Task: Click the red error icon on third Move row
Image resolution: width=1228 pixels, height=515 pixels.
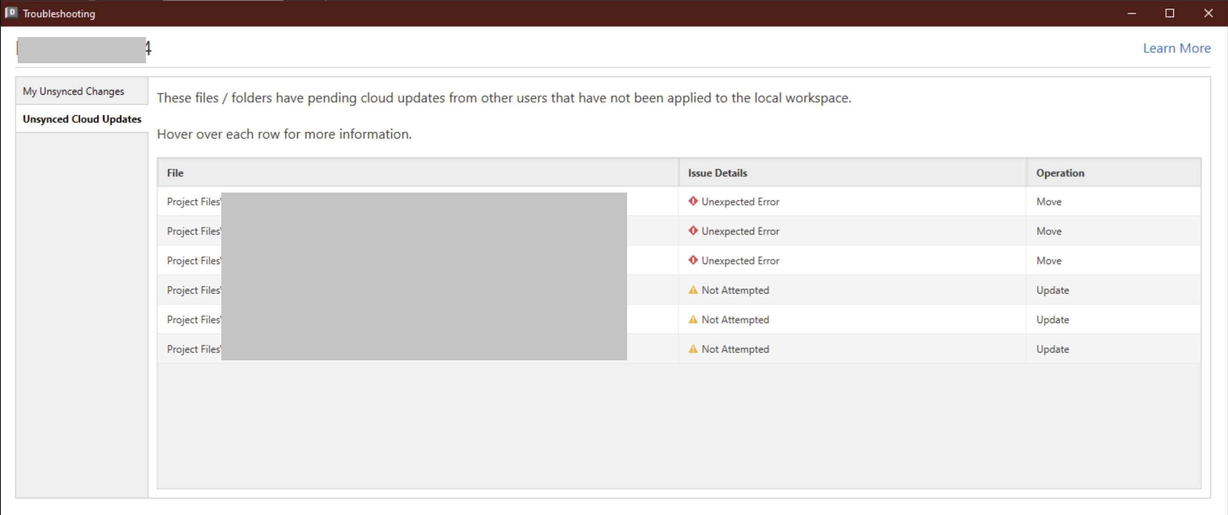Action: click(x=694, y=260)
